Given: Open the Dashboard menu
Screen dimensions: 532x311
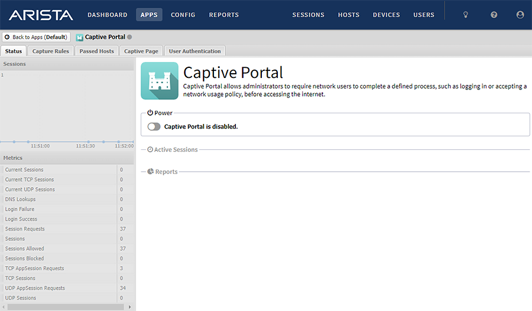Looking at the screenshot, I should click(107, 15).
